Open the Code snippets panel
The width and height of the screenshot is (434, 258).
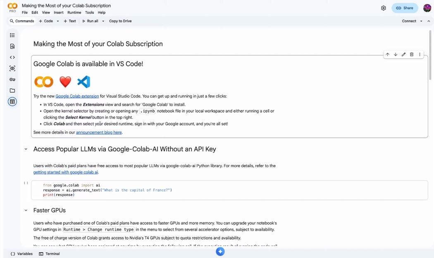click(12, 57)
